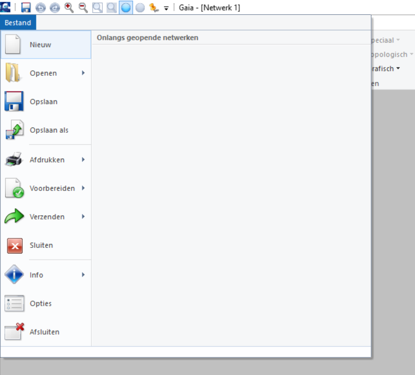Click the zoom out magnifier icon
This screenshot has width=415, height=375.
point(83,8)
